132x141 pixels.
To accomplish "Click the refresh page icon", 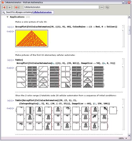I will point(107,7).
